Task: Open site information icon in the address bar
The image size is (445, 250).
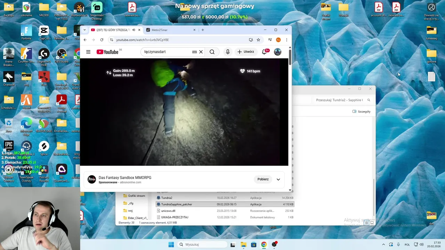Action: pos(112,40)
